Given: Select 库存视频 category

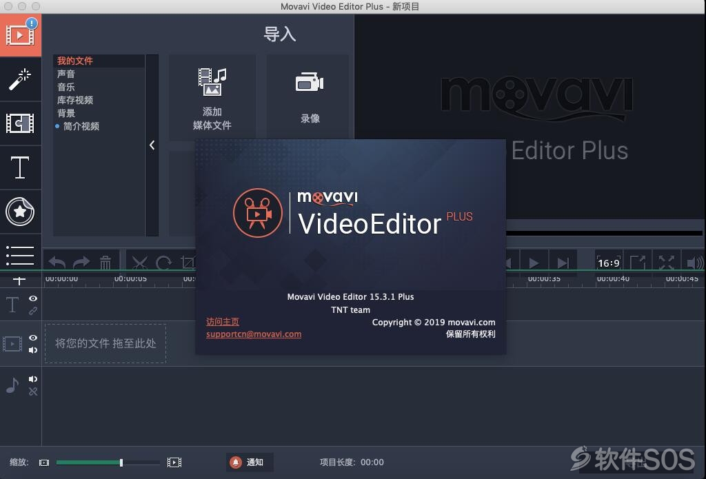Looking at the screenshot, I should tap(74, 100).
